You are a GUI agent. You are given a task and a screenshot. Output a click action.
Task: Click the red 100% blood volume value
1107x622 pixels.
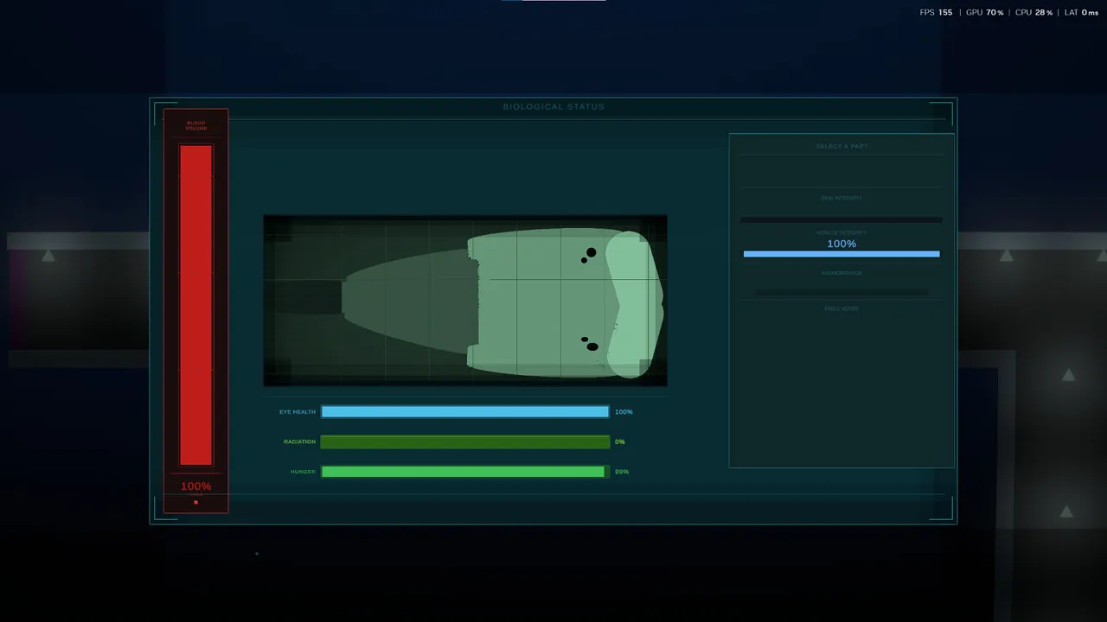195,486
